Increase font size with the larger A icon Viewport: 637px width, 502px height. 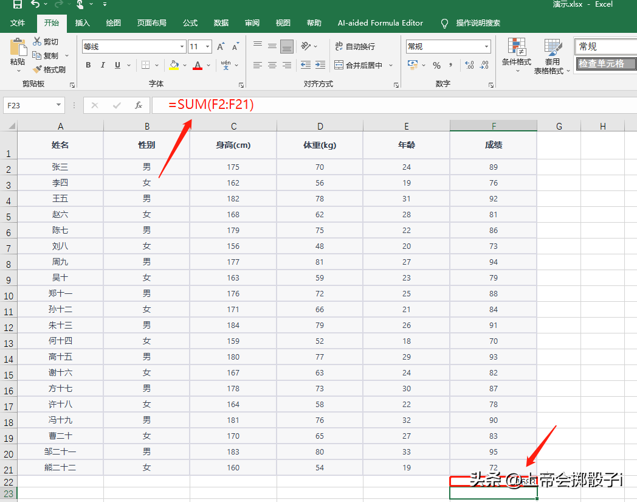coord(221,46)
